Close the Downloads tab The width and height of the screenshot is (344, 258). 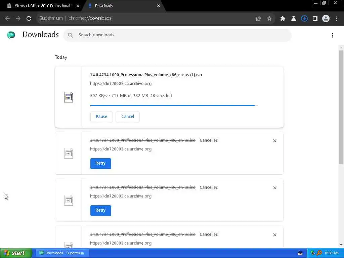pyautogui.click(x=159, y=6)
